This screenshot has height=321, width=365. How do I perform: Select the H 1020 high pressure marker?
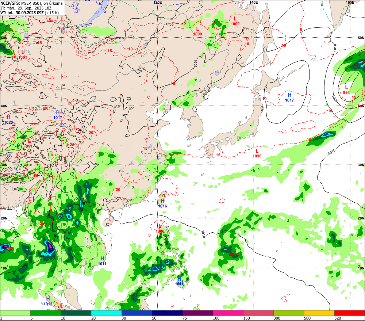coord(9,120)
